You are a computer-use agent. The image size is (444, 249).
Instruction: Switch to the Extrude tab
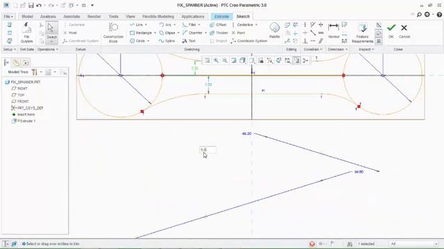[x=222, y=17]
